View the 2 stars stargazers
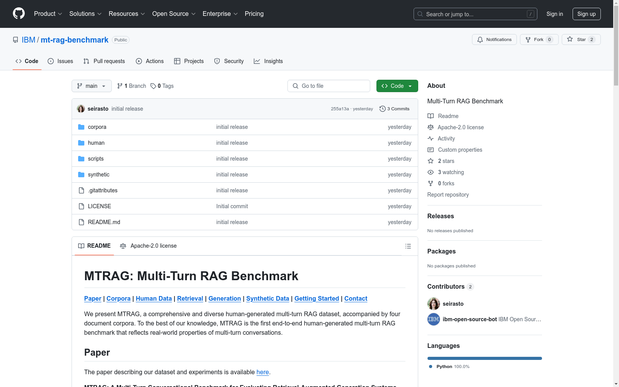Viewport: 619px width, 387px height. tap(446, 161)
